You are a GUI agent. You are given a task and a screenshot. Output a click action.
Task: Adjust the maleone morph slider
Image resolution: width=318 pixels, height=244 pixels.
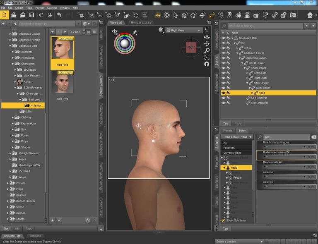(x=286, y=177)
